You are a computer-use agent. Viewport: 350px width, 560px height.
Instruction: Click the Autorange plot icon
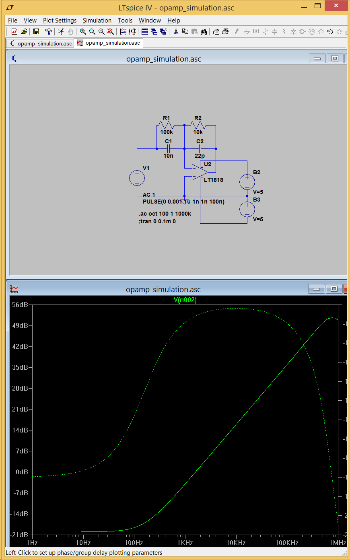(123, 31)
